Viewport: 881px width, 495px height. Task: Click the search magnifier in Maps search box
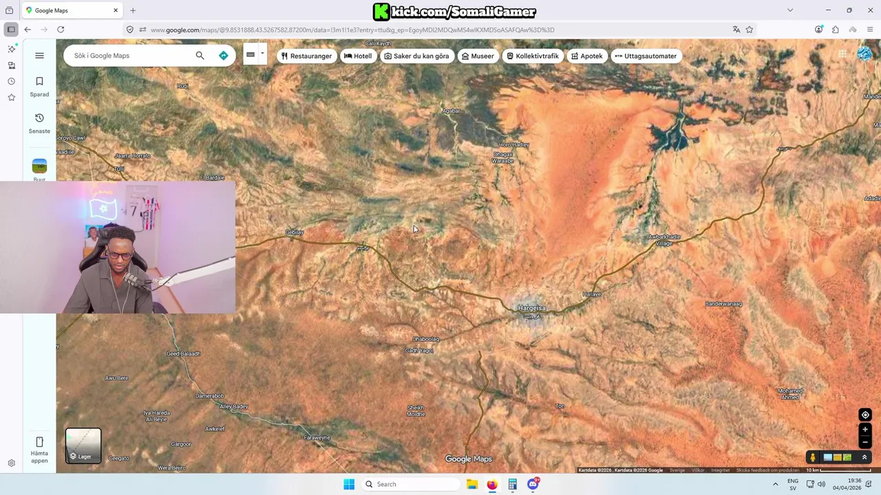tap(200, 56)
